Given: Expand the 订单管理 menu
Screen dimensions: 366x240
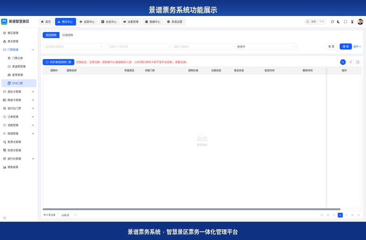Looking at the screenshot, I should pyautogui.click(x=19, y=117).
